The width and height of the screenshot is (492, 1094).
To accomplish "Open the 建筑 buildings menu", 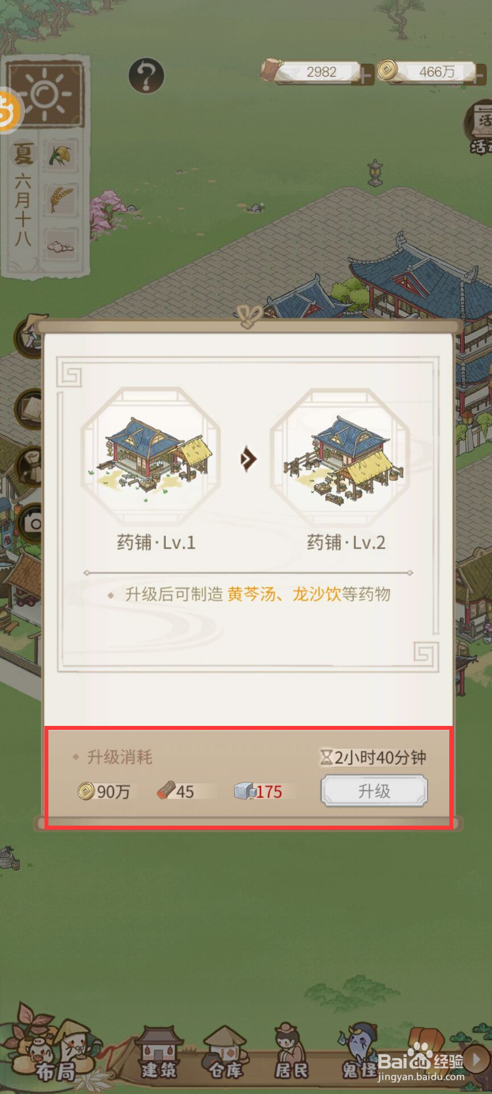I will click(159, 1054).
